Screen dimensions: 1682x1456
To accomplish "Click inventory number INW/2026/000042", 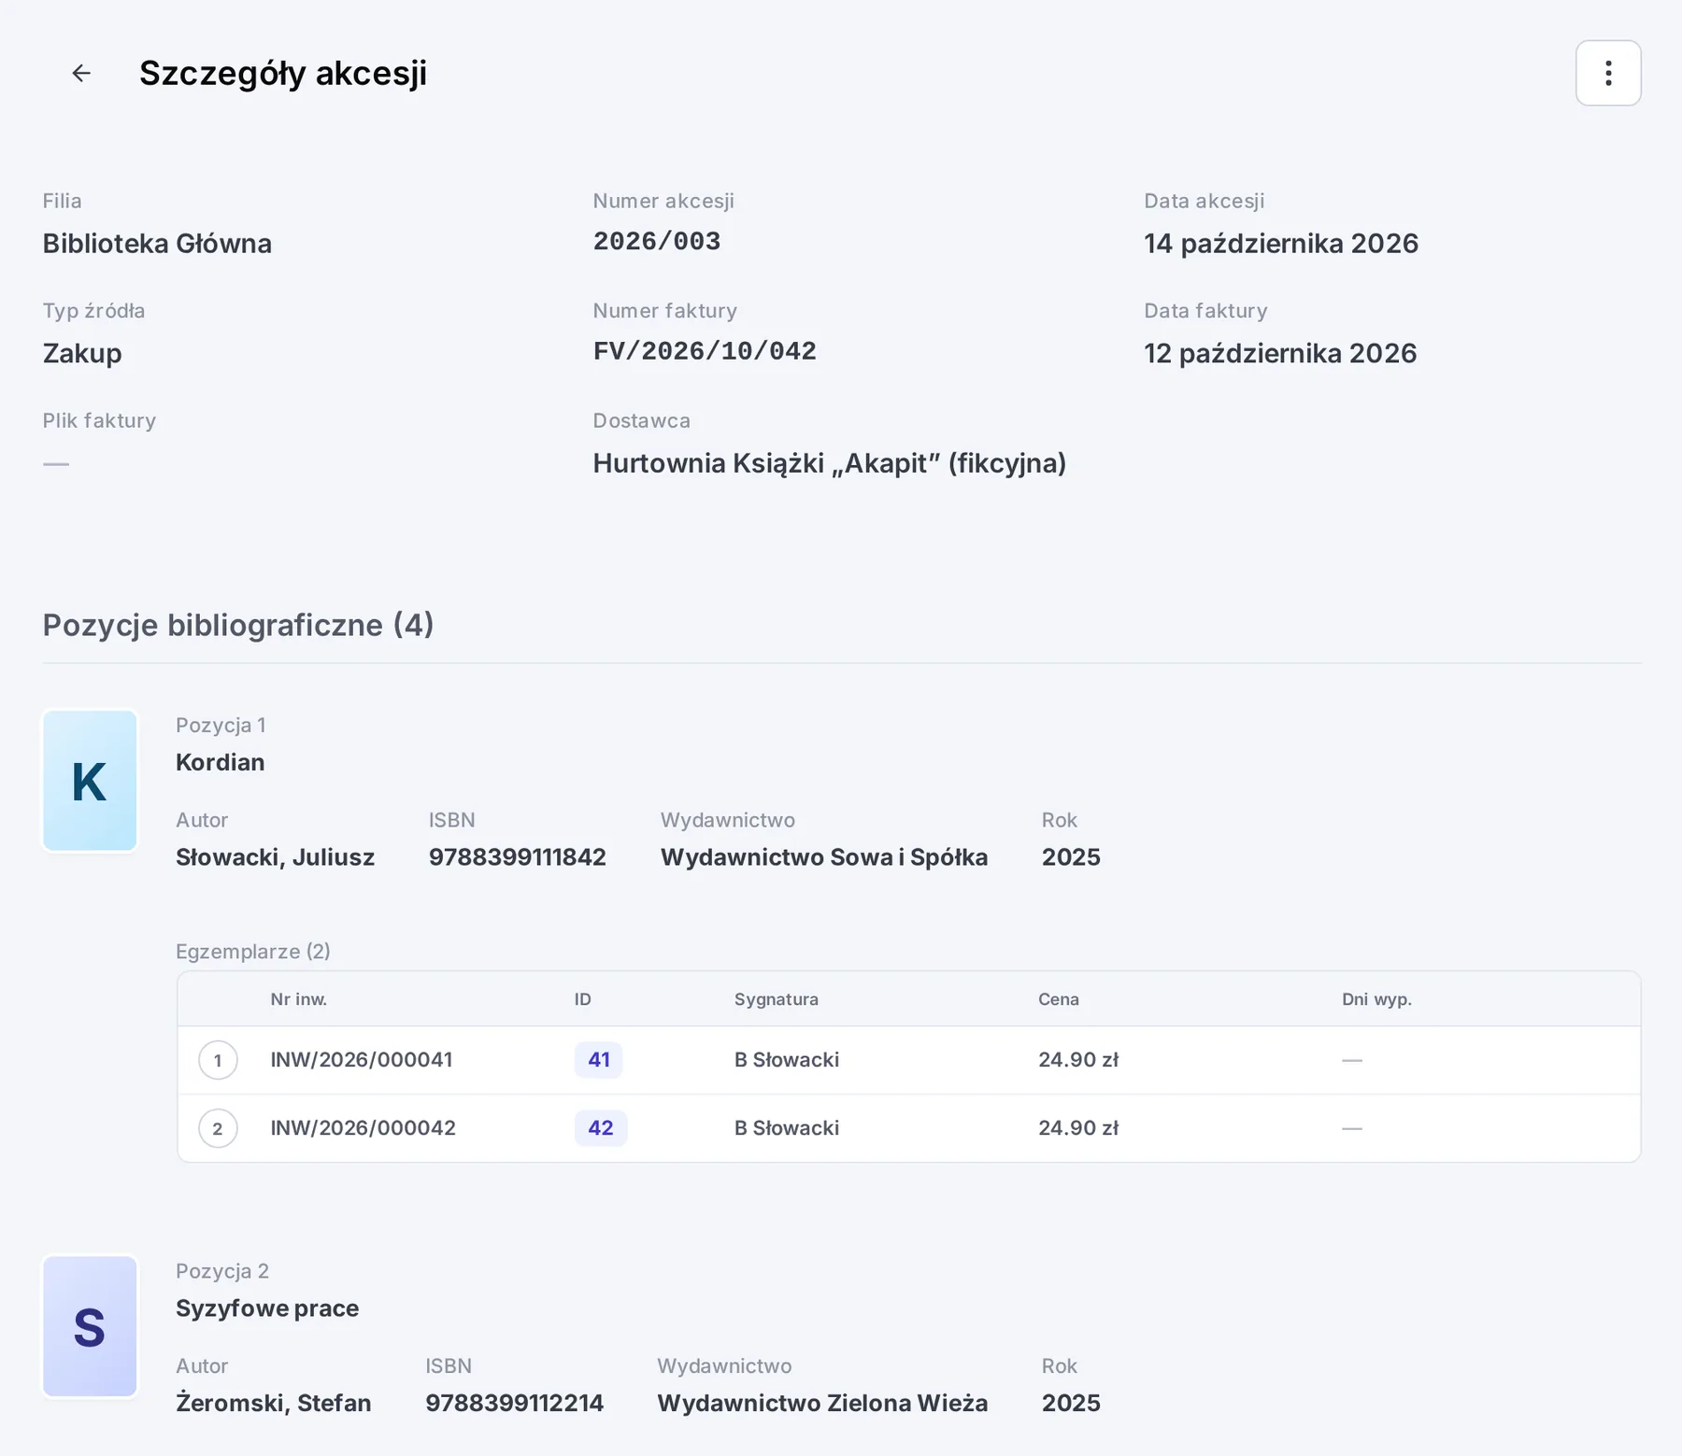I will [x=363, y=1128].
